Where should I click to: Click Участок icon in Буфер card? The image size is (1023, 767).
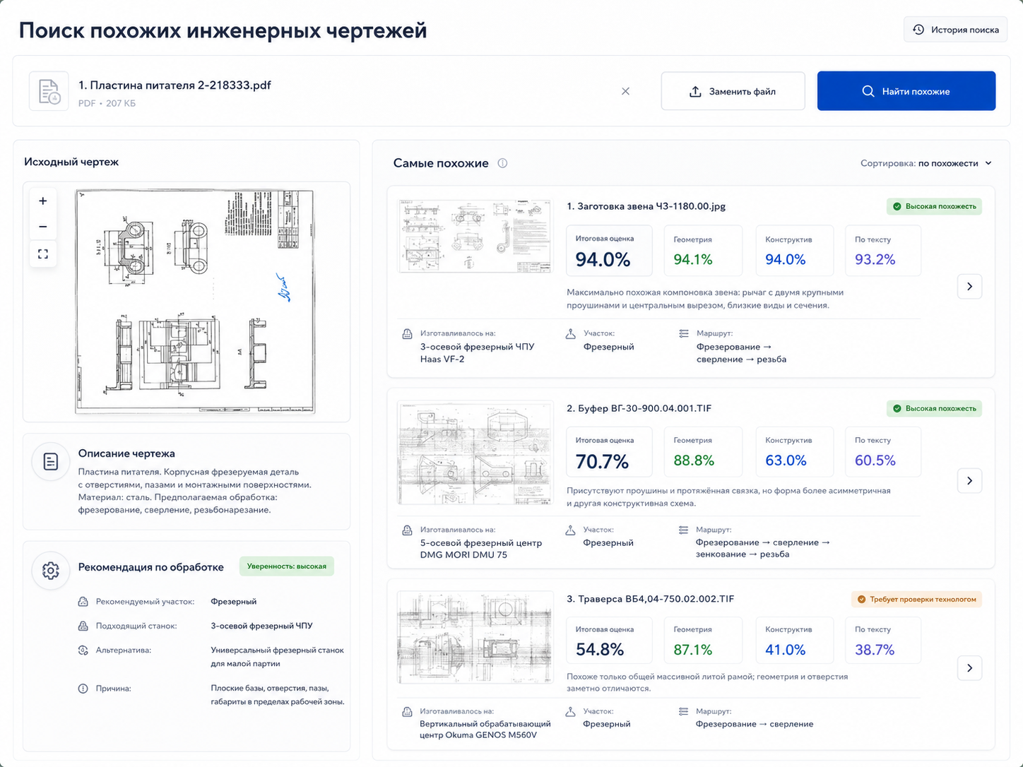[x=571, y=530]
